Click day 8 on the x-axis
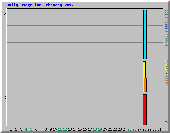The image size is (170, 133). pos(46,129)
